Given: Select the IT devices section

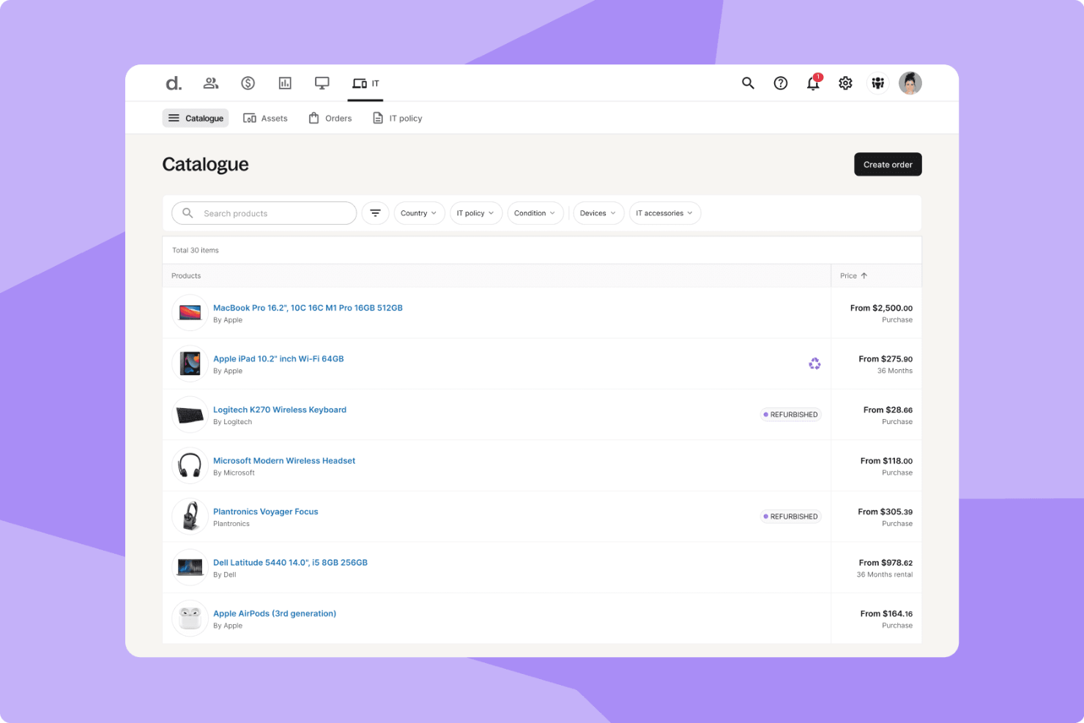Looking at the screenshot, I should pyautogui.click(x=364, y=83).
